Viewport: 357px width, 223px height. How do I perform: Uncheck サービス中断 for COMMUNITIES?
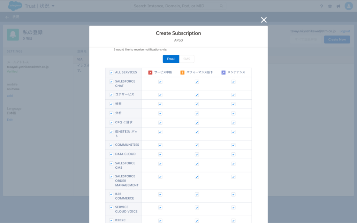tap(160, 145)
